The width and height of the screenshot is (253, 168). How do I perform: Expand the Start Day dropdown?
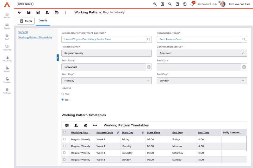coord(106,81)
